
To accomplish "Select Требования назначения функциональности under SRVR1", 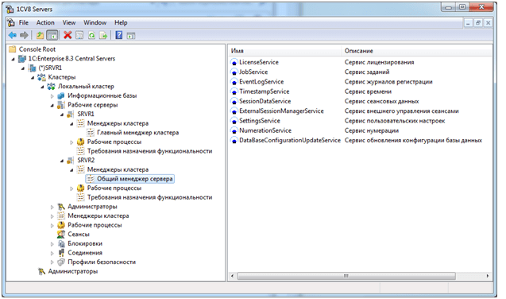I will point(149,151).
